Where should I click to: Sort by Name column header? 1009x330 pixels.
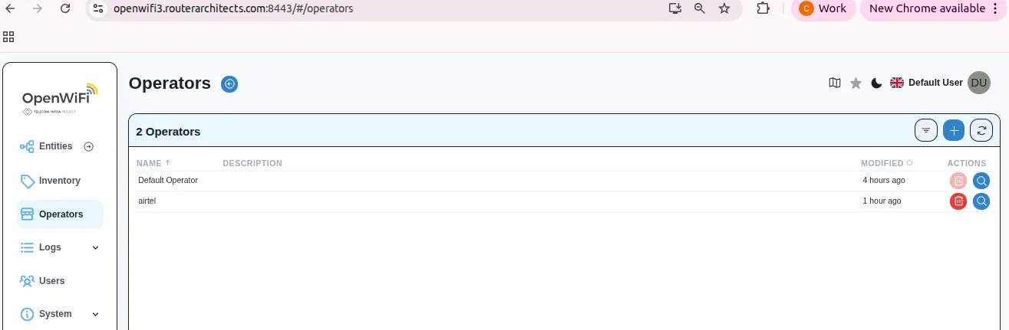point(153,163)
